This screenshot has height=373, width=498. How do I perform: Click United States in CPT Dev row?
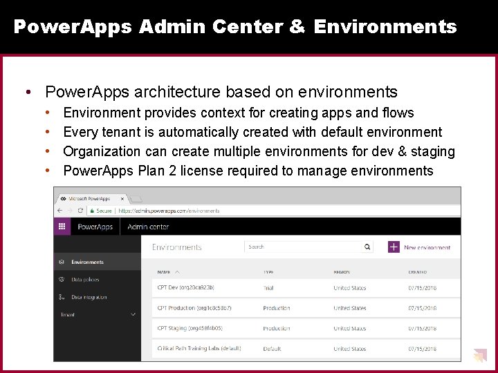(x=350, y=288)
